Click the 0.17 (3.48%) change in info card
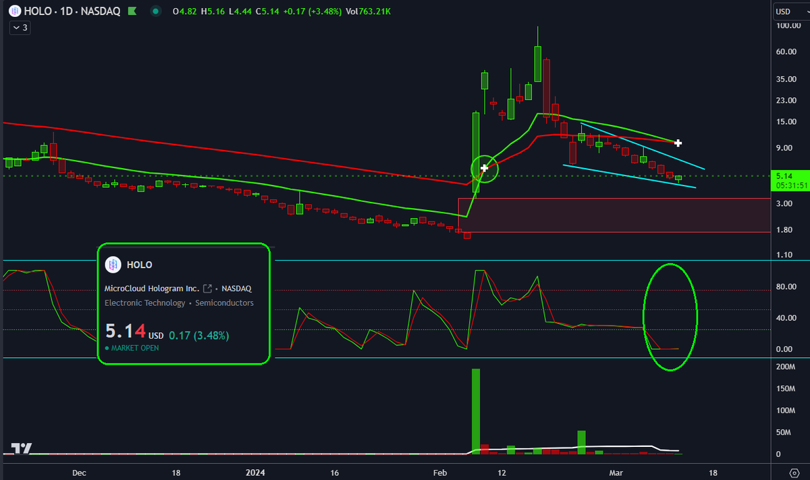The image size is (810, 480). pyautogui.click(x=199, y=336)
